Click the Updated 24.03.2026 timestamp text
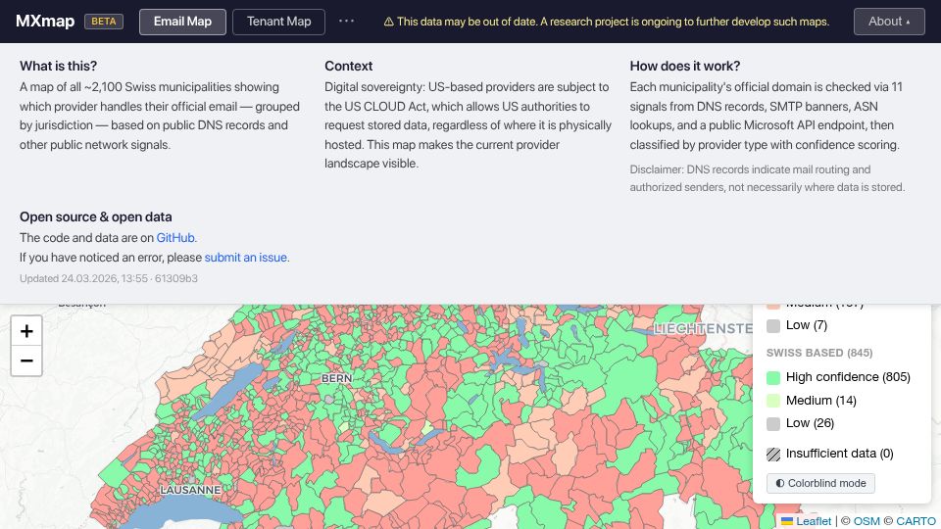941x529 pixels. click(109, 278)
